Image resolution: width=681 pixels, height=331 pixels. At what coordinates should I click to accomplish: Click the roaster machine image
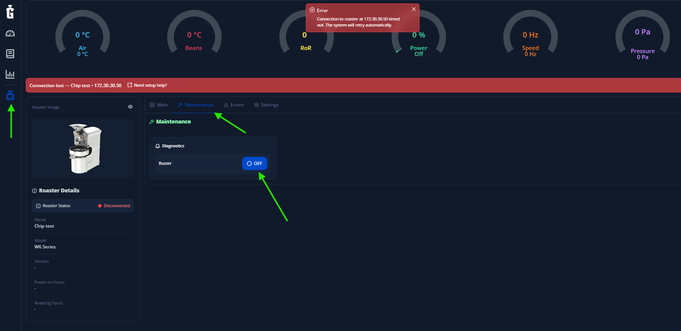(84, 148)
